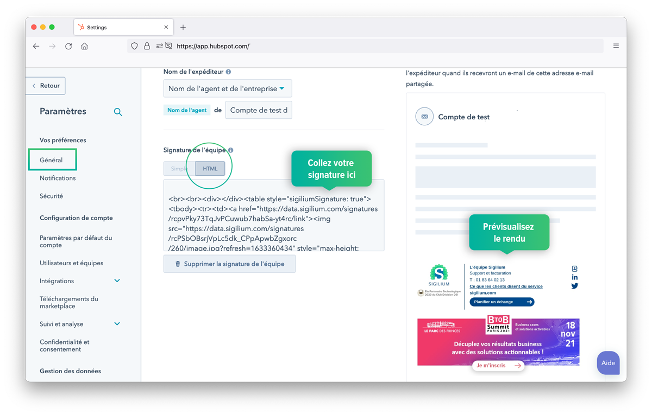Click the Compte de test company name field
Image resolution: width=652 pixels, height=415 pixels.
coord(259,110)
